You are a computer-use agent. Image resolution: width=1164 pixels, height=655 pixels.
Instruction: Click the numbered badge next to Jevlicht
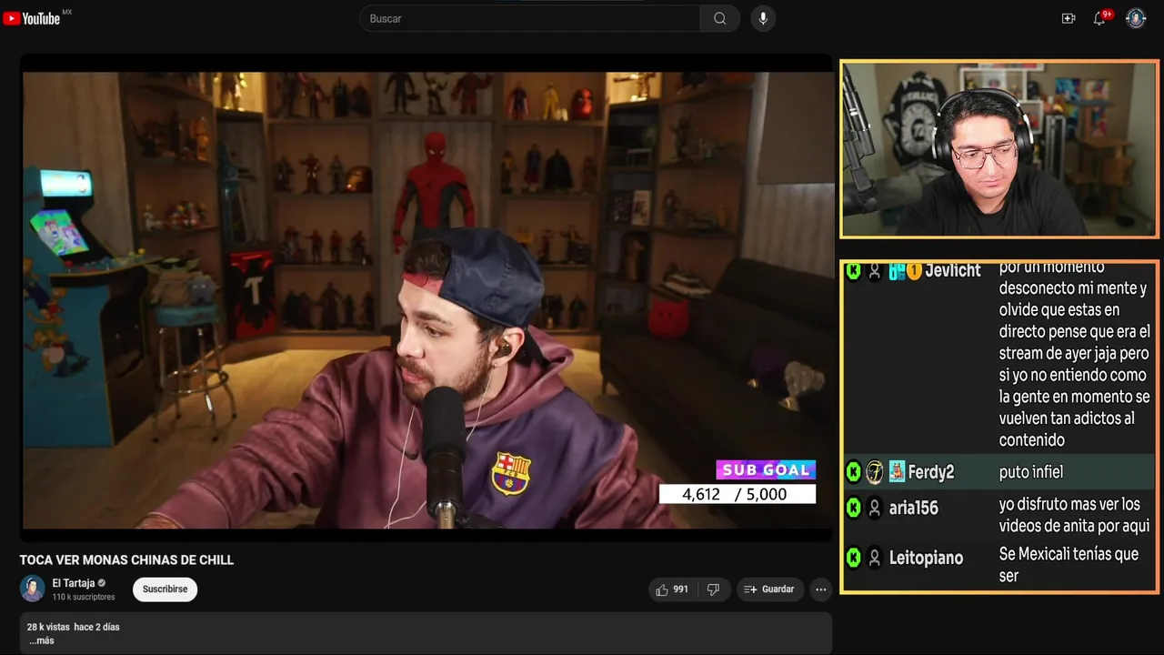pyautogui.click(x=915, y=270)
